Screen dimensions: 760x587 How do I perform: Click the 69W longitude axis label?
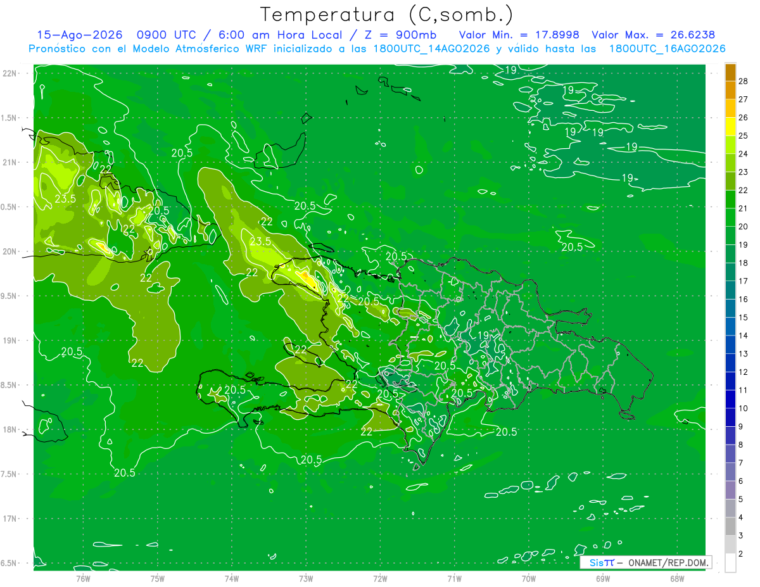603,578
